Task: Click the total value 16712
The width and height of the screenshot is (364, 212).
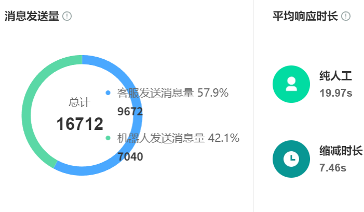Action: (x=79, y=124)
